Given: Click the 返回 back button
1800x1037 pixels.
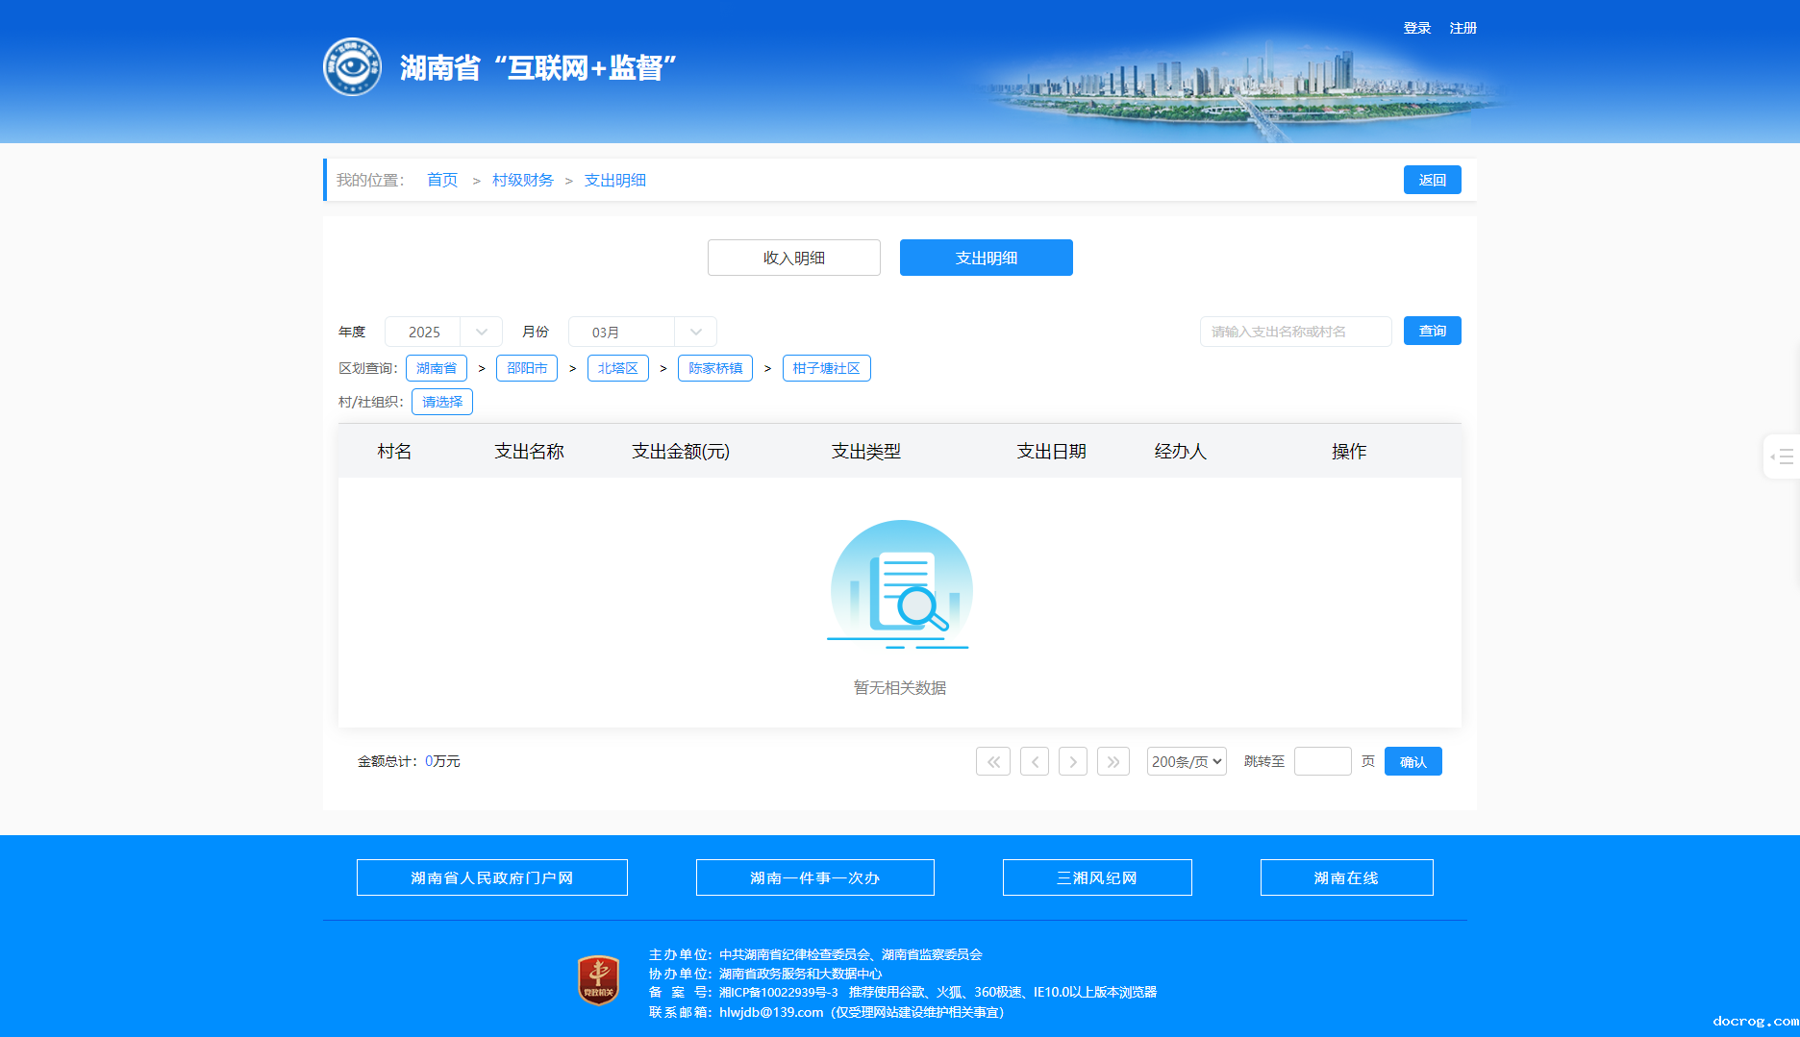Looking at the screenshot, I should [1432, 180].
